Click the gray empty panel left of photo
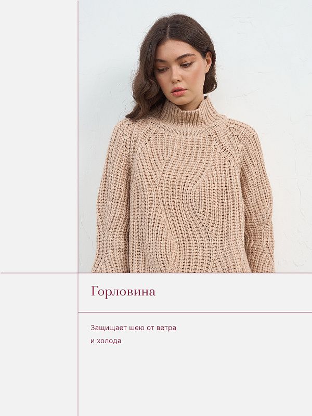 coord(38,135)
